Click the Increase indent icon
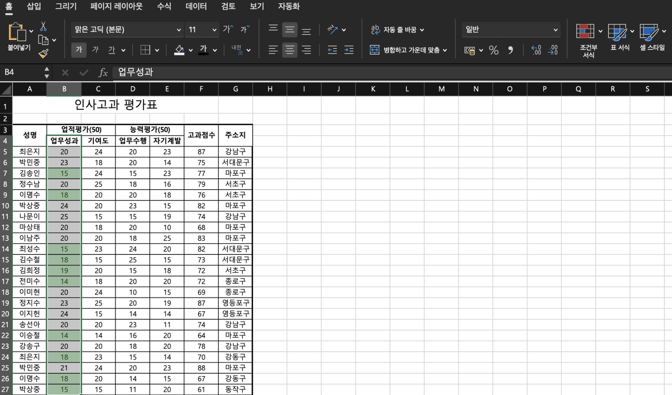 349,50
